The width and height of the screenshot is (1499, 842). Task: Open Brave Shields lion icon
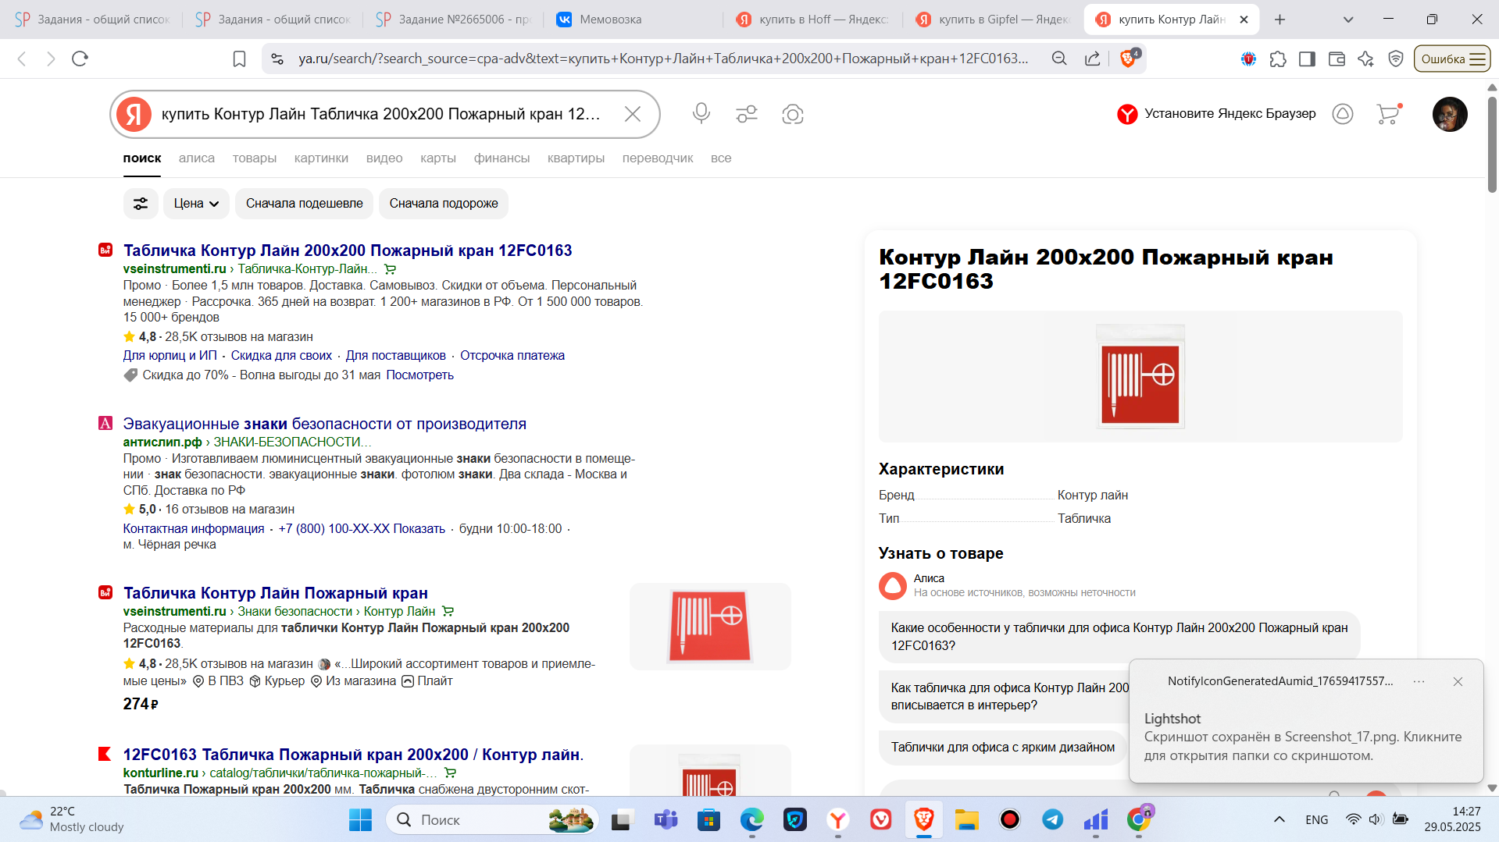pos(1129,59)
